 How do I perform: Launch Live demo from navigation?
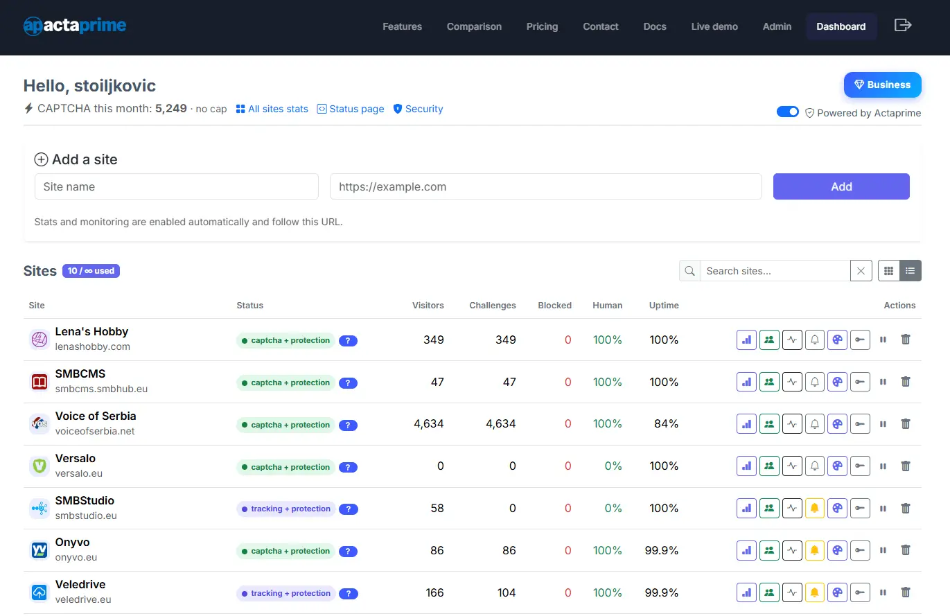[x=714, y=26]
